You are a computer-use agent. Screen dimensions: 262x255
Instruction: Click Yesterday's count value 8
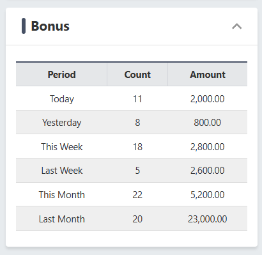[x=137, y=123]
